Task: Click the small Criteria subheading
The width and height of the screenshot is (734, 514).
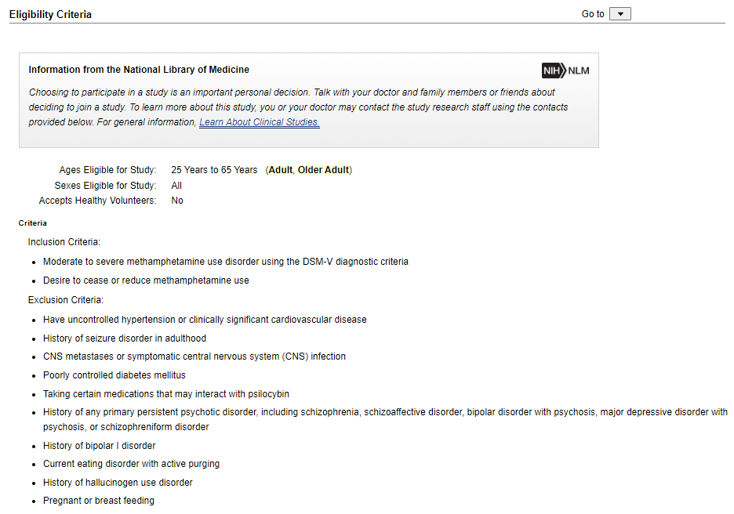Action: click(33, 223)
